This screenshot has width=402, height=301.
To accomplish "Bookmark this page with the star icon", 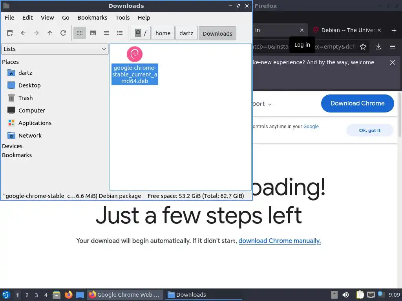I will tap(363, 47).
